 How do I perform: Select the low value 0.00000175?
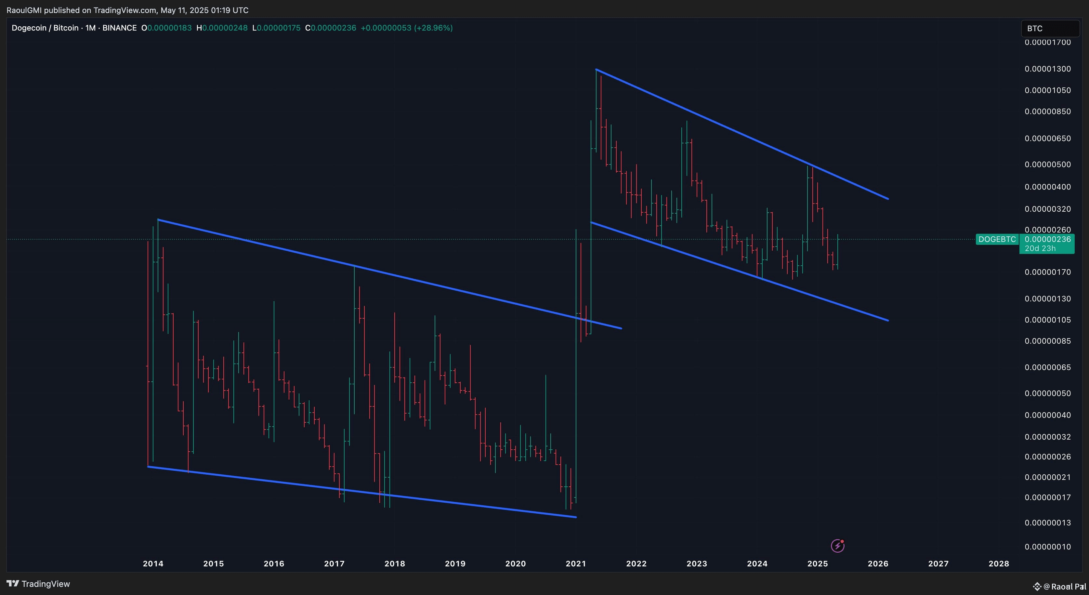coord(279,28)
